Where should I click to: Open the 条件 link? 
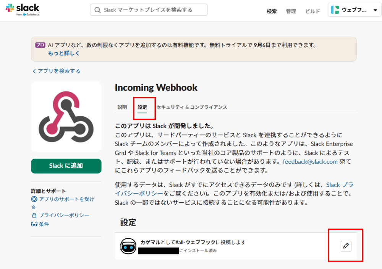click(x=44, y=224)
